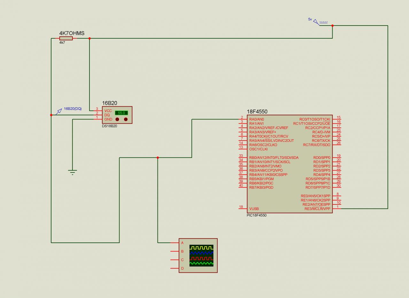409x298 pixels.
Task: Select the RD0/SPP0 pin label
Action: [322, 158]
